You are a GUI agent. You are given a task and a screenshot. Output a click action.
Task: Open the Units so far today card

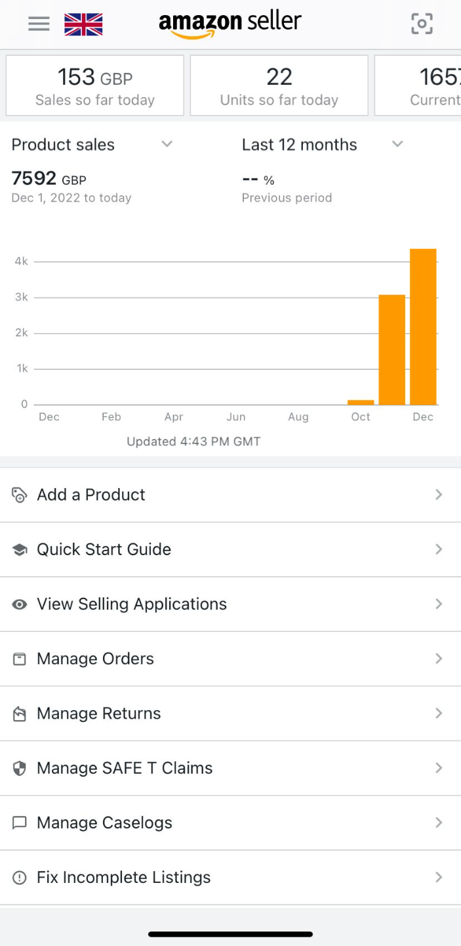pyautogui.click(x=279, y=86)
